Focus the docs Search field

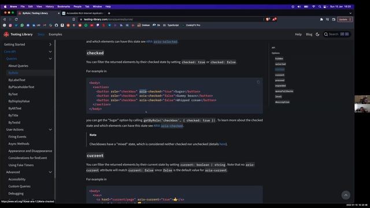point(336,35)
